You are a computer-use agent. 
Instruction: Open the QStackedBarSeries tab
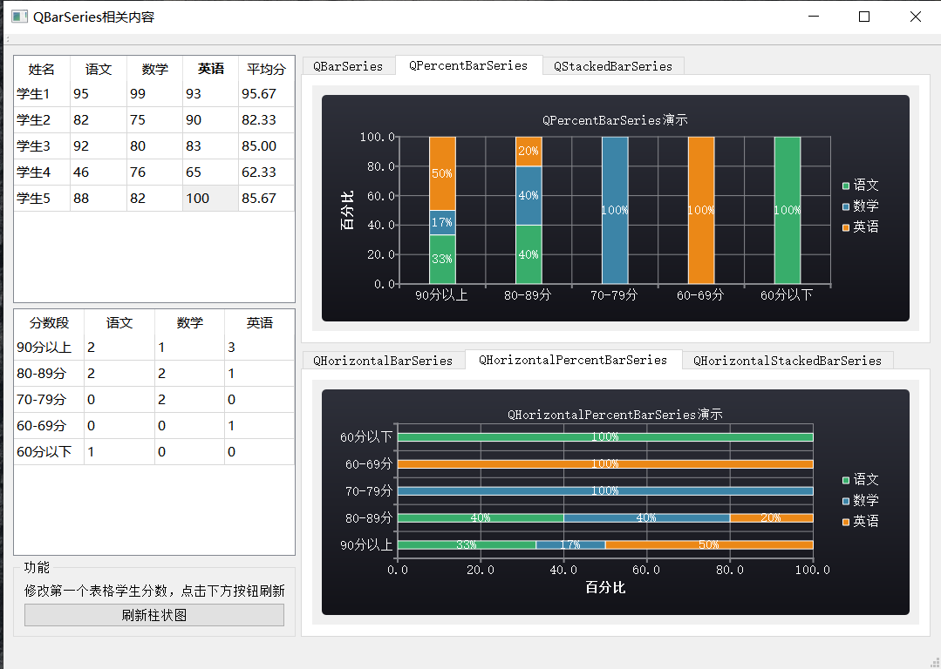click(613, 65)
